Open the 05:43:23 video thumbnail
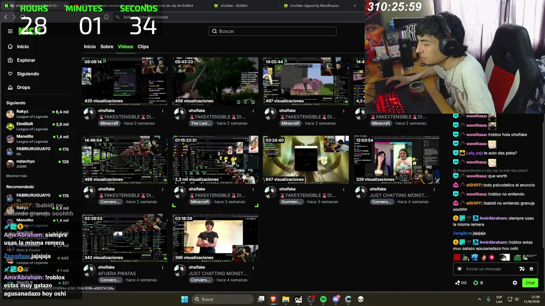The width and height of the screenshot is (545, 306). (215, 81)
